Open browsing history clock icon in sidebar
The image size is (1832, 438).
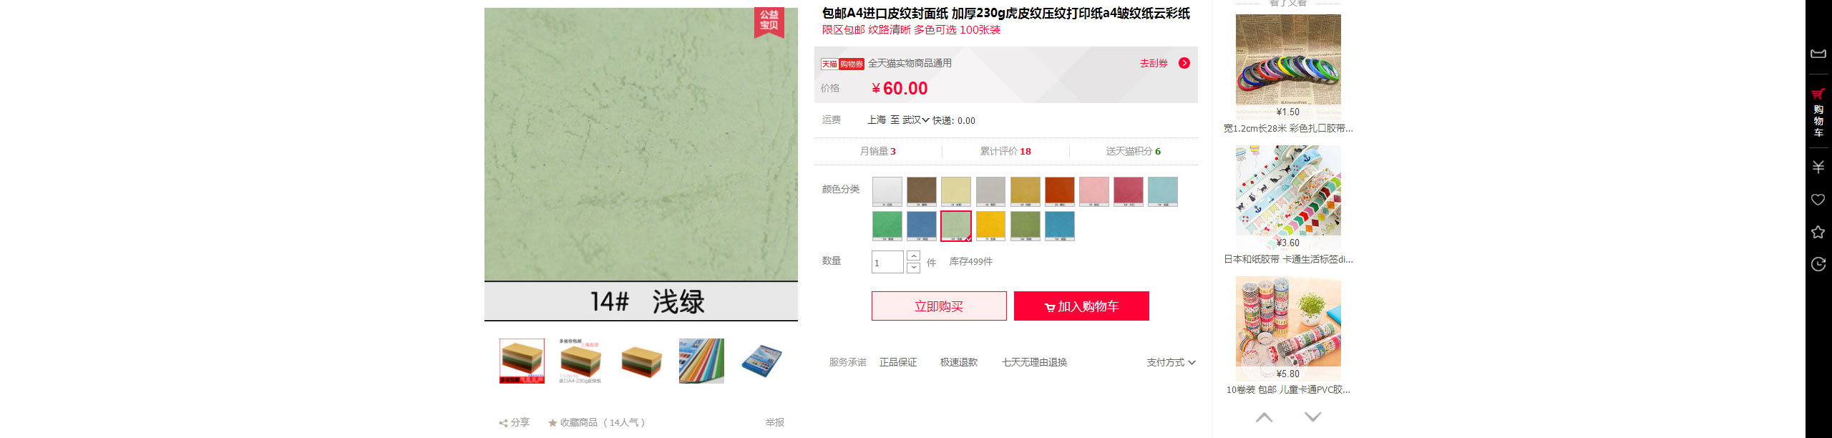coord(1818,264)
